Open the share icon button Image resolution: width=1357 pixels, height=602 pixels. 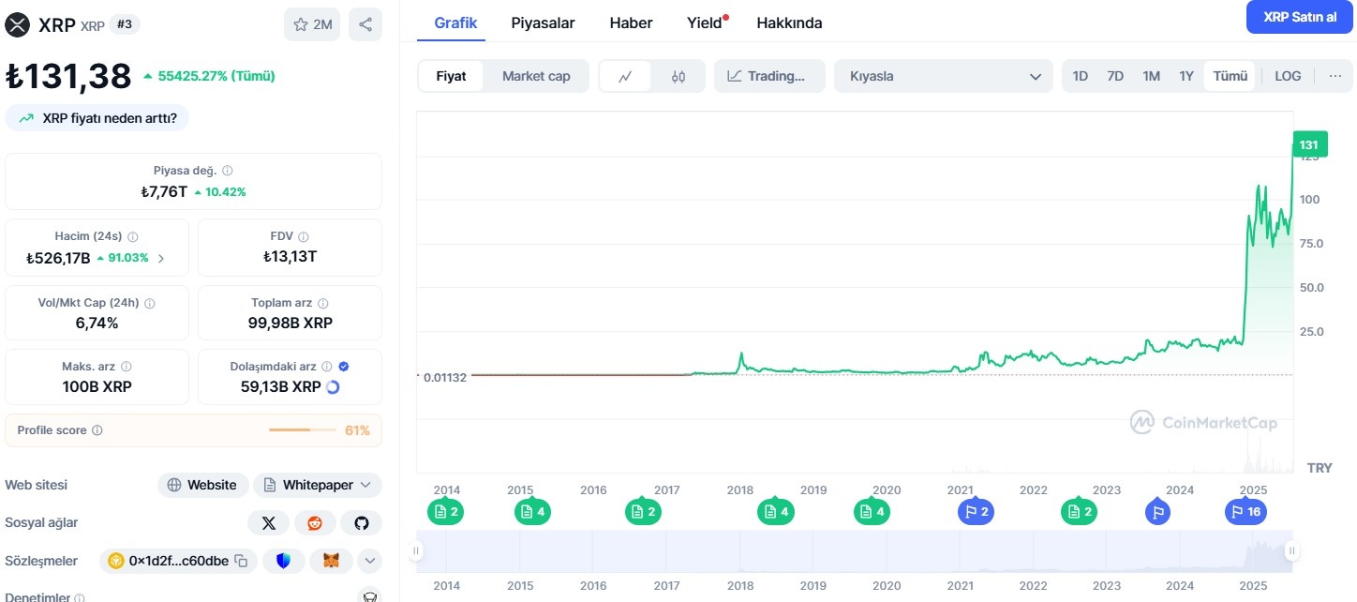tap(365, 24)
